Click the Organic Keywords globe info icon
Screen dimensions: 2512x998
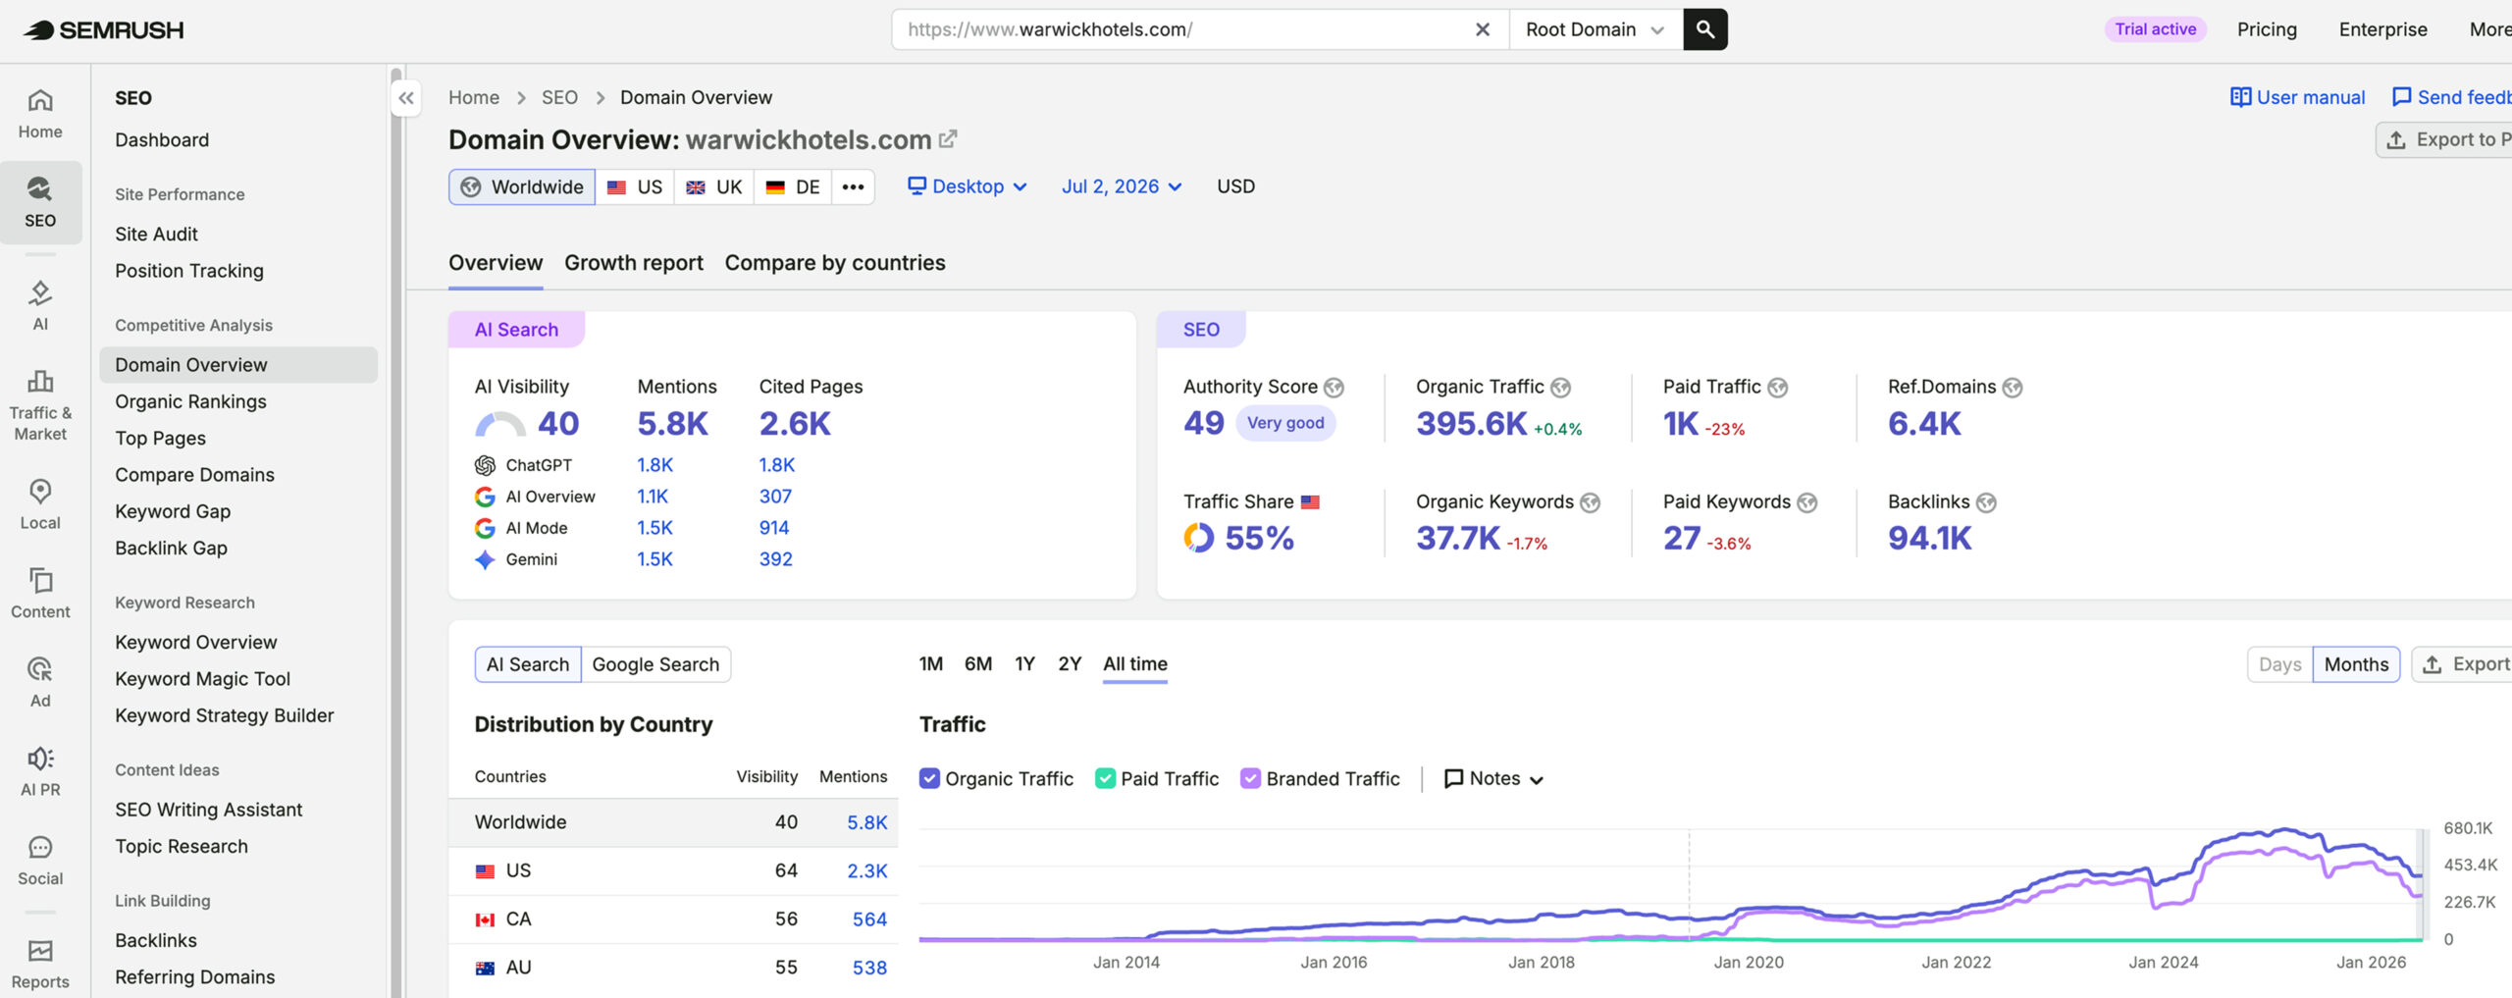coord(1590,502)
